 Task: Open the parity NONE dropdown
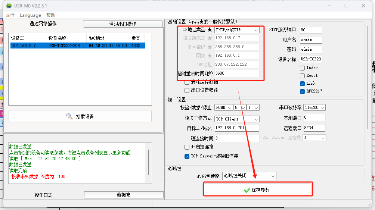(x=224, y=108)
